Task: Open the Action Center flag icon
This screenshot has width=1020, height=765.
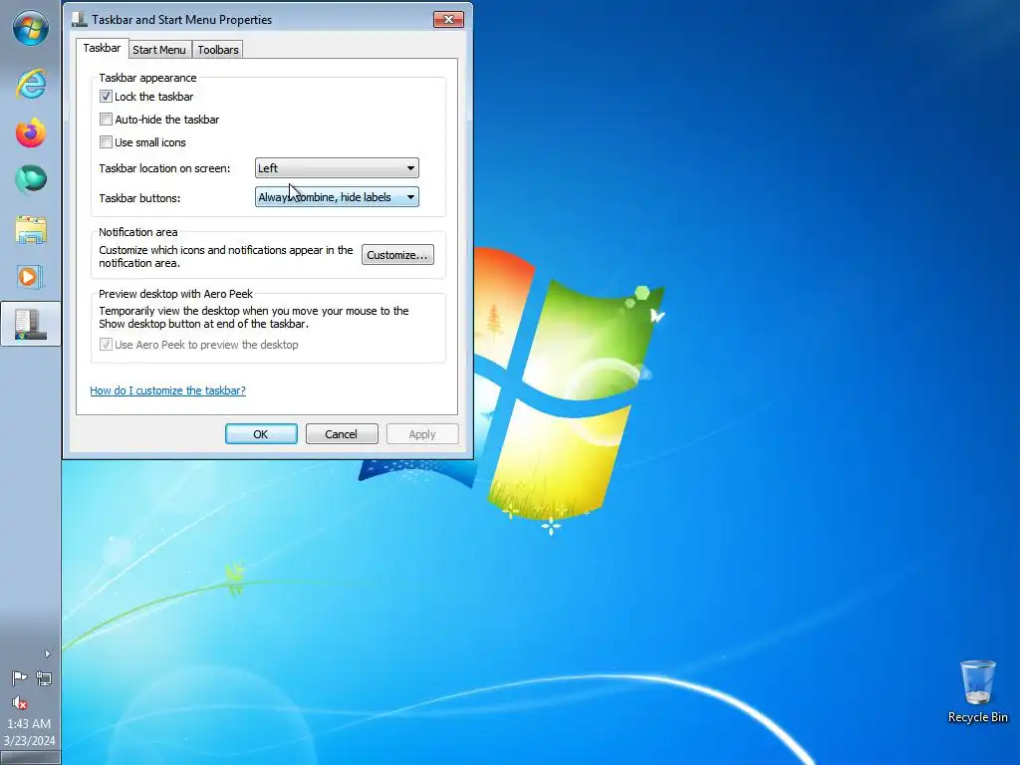Action: click(20, 678)
